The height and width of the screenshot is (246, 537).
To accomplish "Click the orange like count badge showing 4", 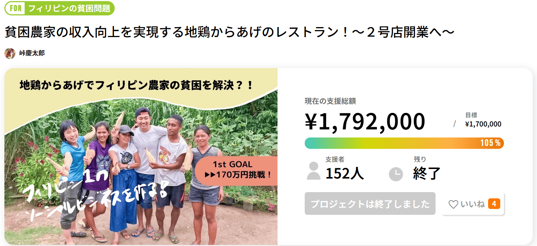I will coord(494,204).
